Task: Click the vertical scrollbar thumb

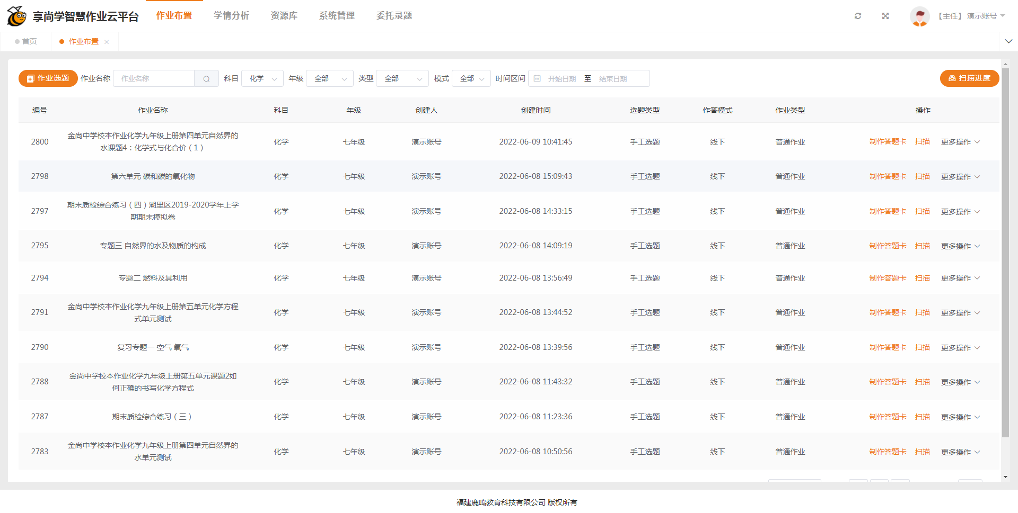Action: (x=1005, y=253)
